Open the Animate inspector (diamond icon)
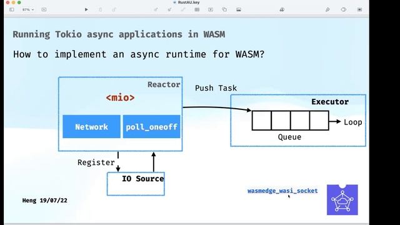The image size is (400, 225). tap(343, 10)
